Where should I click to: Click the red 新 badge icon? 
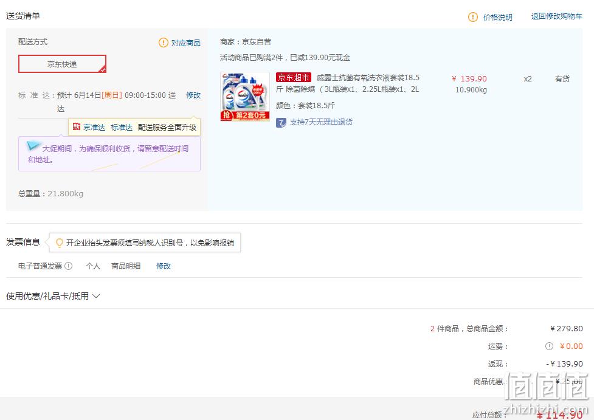(x=77, y=127)
